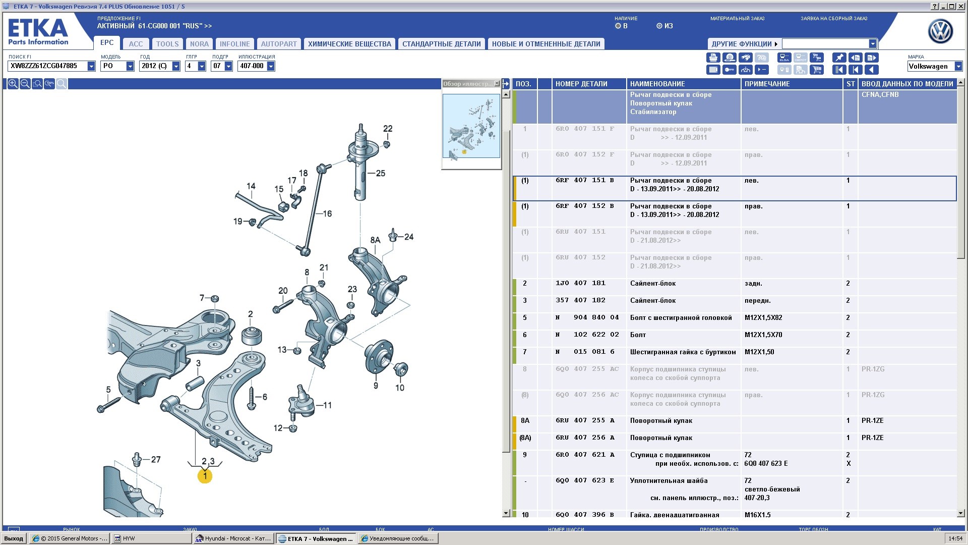Switch to the ACC tab
The height and width of the screenshot is (545, 968).
point(136,44)
